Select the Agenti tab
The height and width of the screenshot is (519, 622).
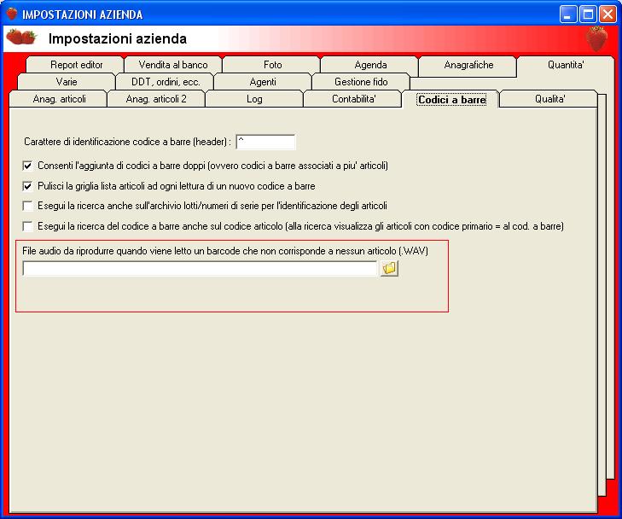point(263,82)
